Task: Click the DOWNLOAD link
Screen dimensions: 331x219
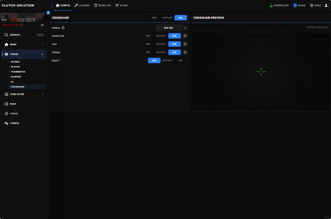Action: pos(279,5)
